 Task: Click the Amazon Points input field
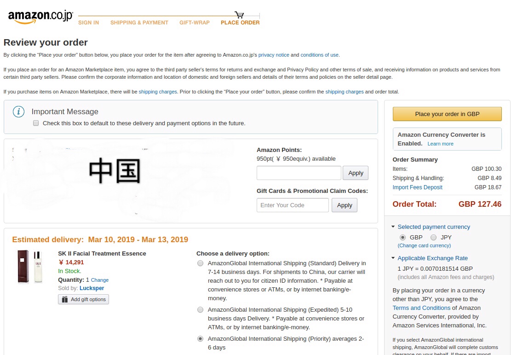tap(299, 173)
